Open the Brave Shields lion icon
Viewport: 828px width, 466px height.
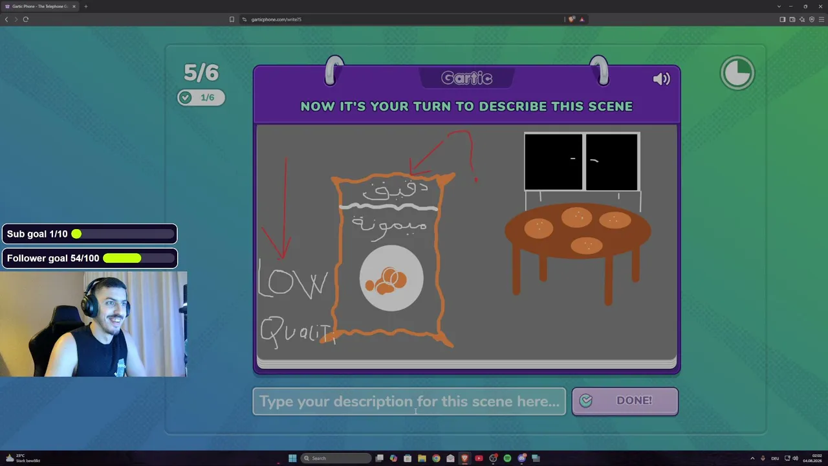[571, 19]
